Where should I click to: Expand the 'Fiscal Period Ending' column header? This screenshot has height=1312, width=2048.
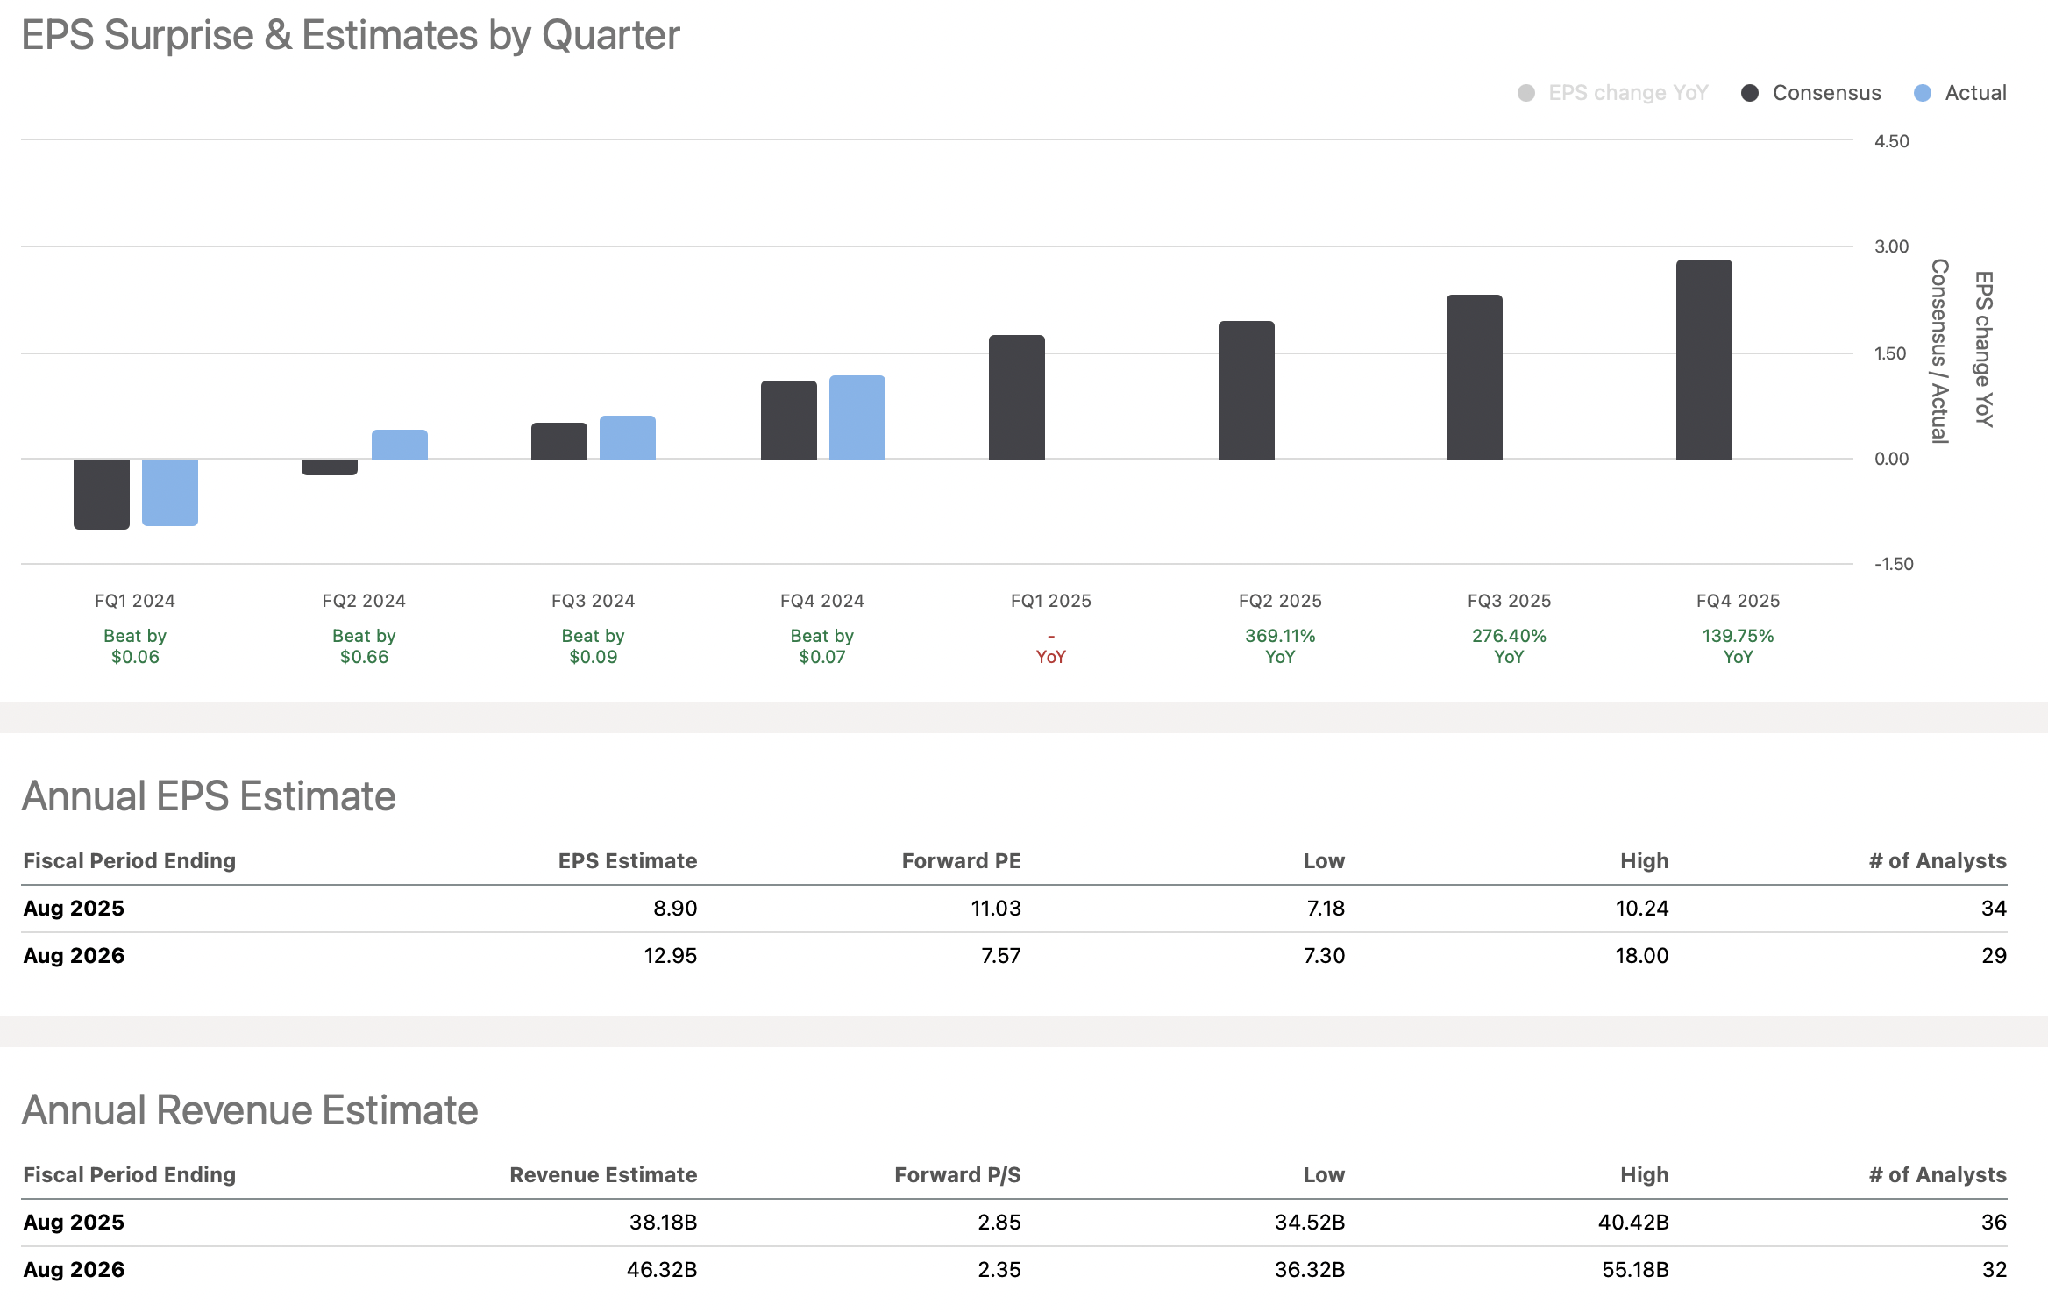pyautogui.click(x=129, y=861)
